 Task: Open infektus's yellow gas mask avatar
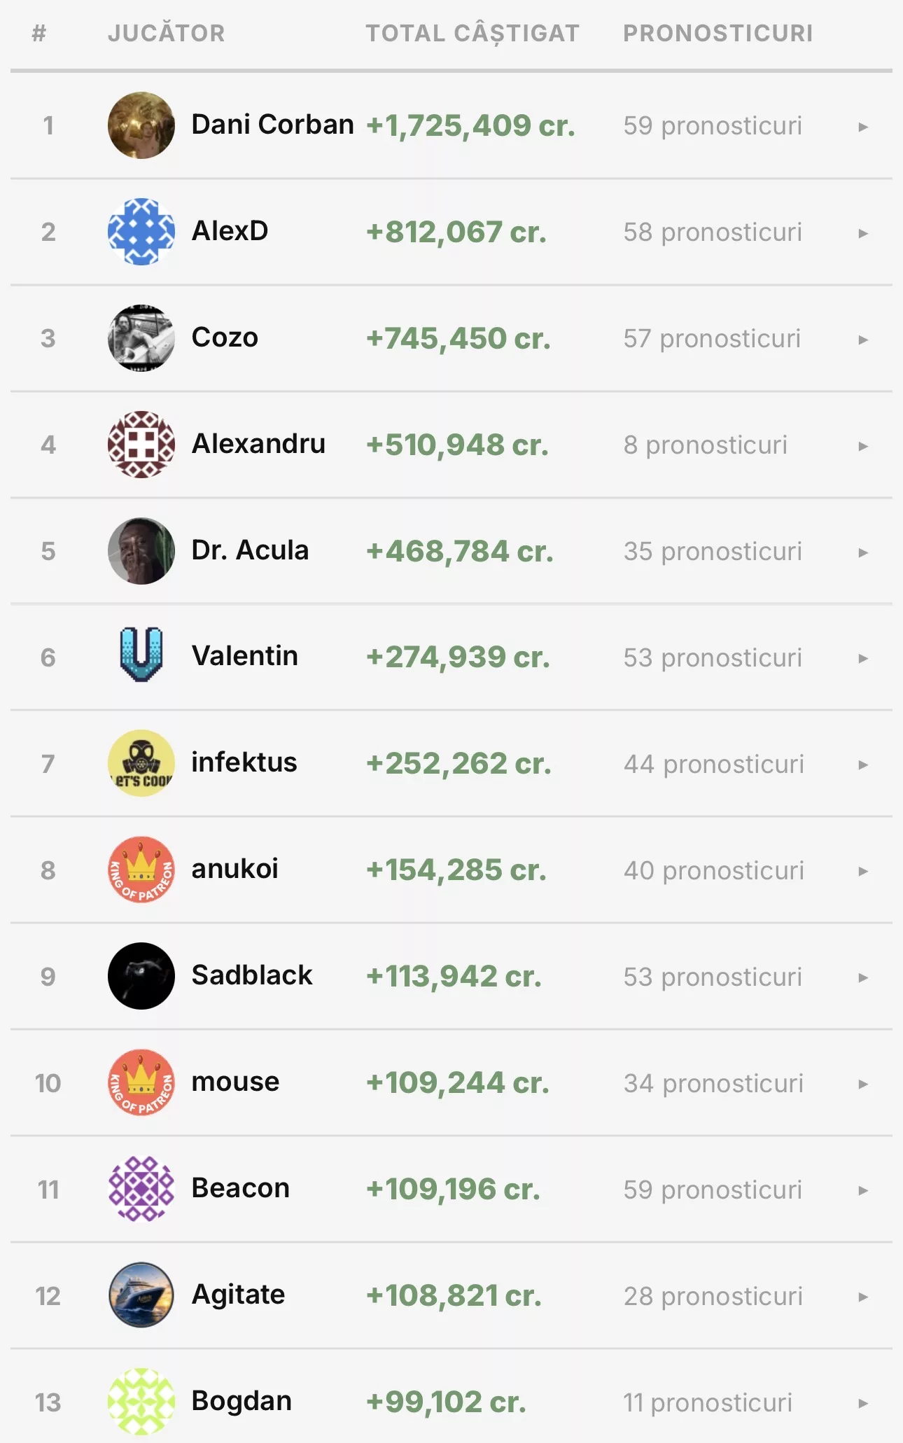[141, 763]
